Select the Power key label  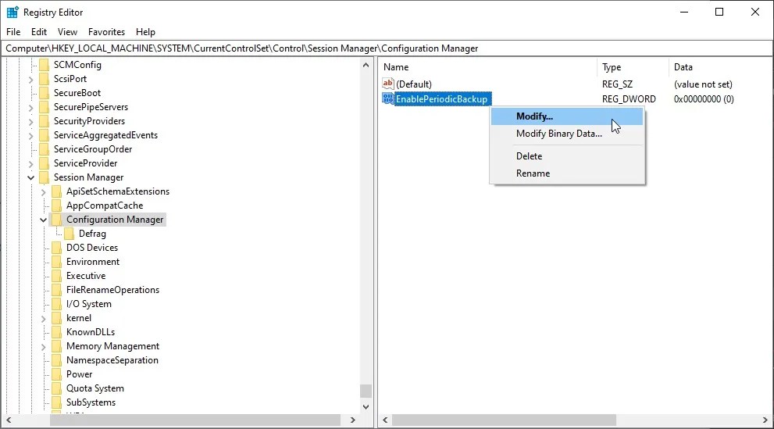click(80, 374)
